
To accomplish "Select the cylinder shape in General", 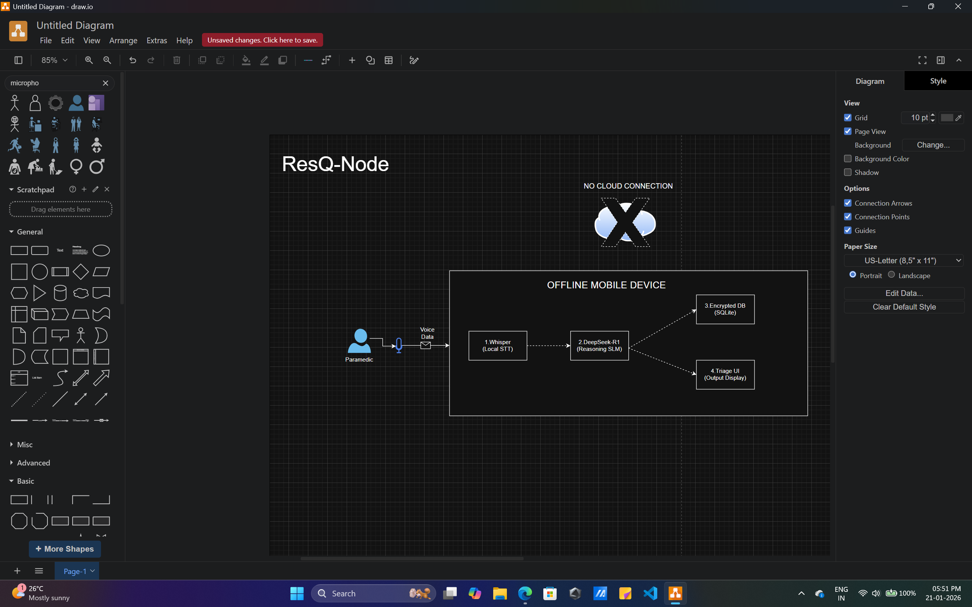I will pyautogui.click(x=60, y=293).
